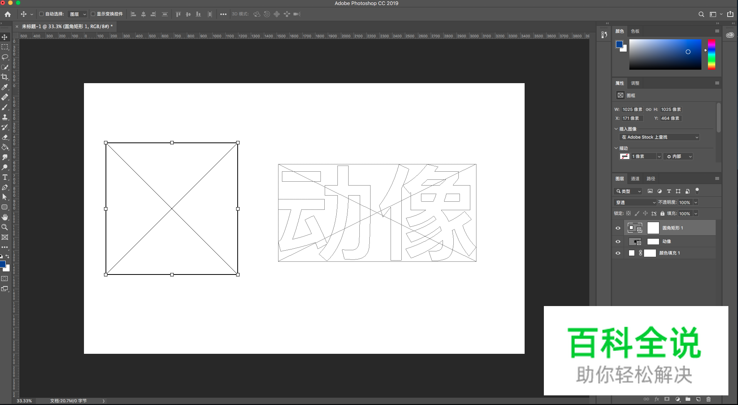Enable the 自动选择 checkbox

tap(41, 14)
